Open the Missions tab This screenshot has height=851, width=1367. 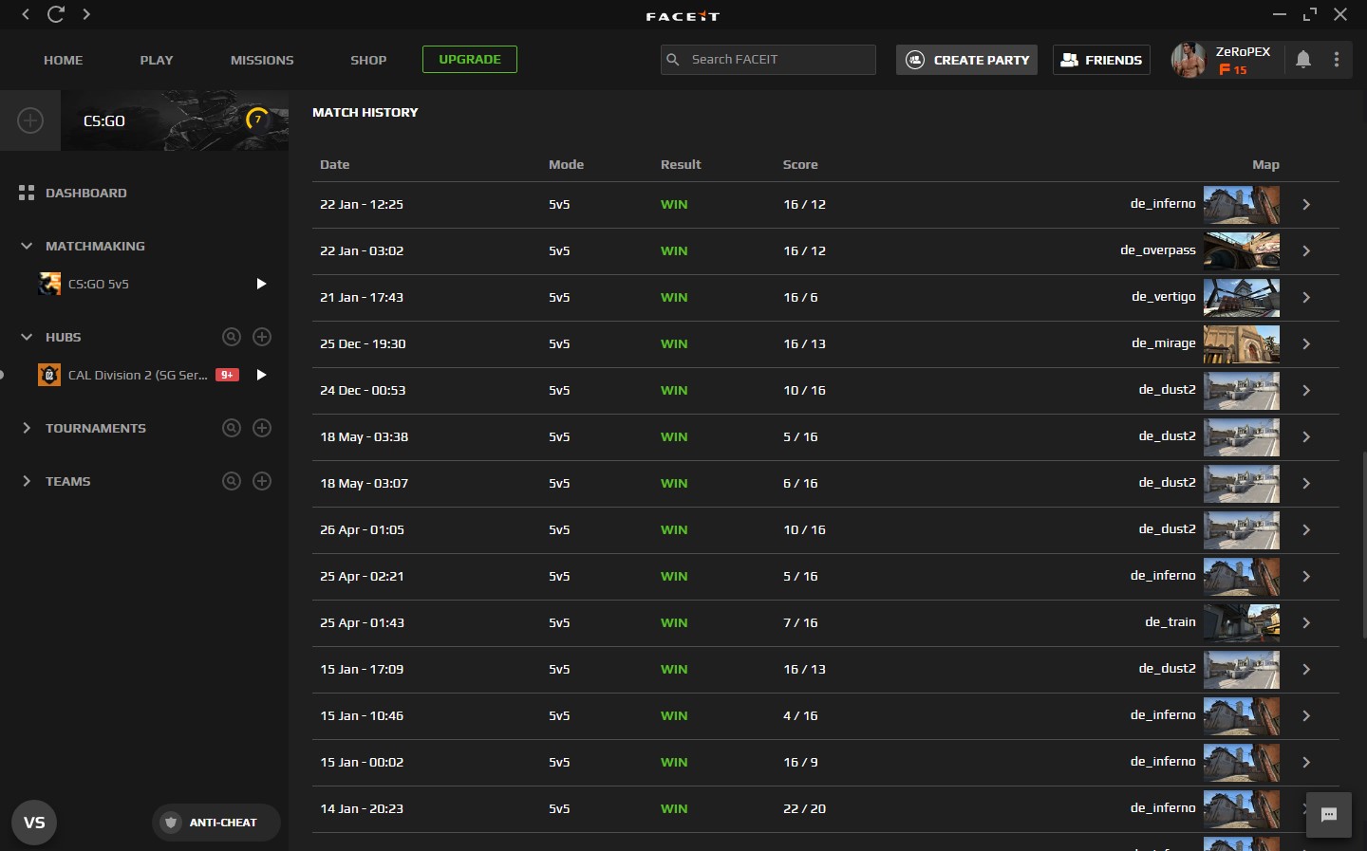point(262,60)
